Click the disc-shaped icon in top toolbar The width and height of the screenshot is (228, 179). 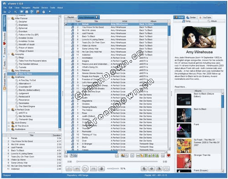[x=44, y=12]
